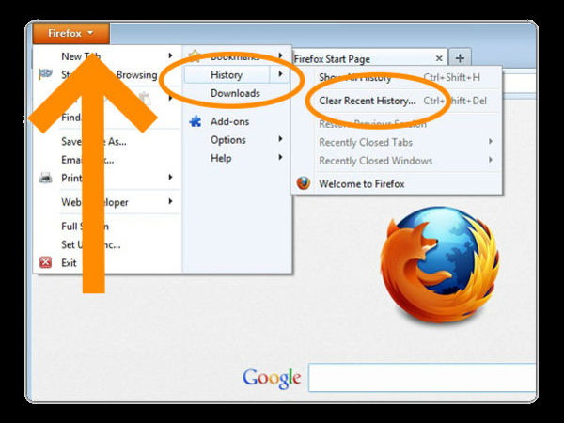Click the private browsing mask icon
Viewport: 564px width, 423px height.
[45, 74]
